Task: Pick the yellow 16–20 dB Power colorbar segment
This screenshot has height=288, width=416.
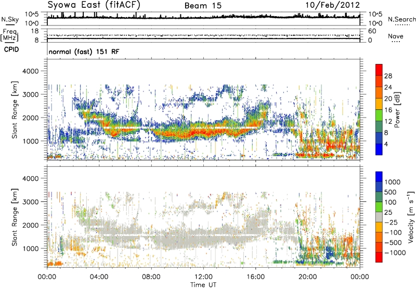Action: coord(379,104)
